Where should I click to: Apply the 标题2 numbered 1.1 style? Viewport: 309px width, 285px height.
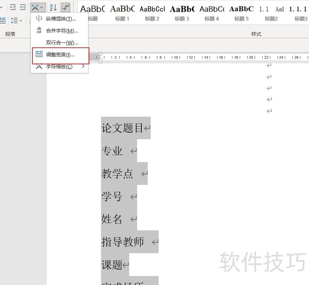pos(272,14)
